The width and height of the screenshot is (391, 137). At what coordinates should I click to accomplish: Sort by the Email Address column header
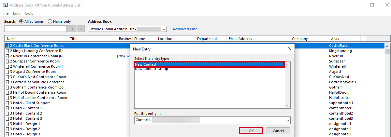[258, 39]
